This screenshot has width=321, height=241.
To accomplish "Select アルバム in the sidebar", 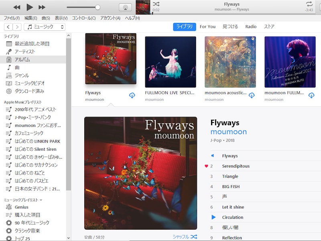I will (x=33, y=59).
